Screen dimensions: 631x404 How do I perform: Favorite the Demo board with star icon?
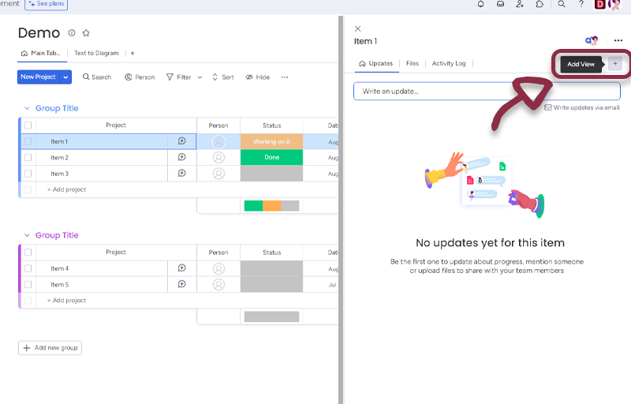pos(86,33)
